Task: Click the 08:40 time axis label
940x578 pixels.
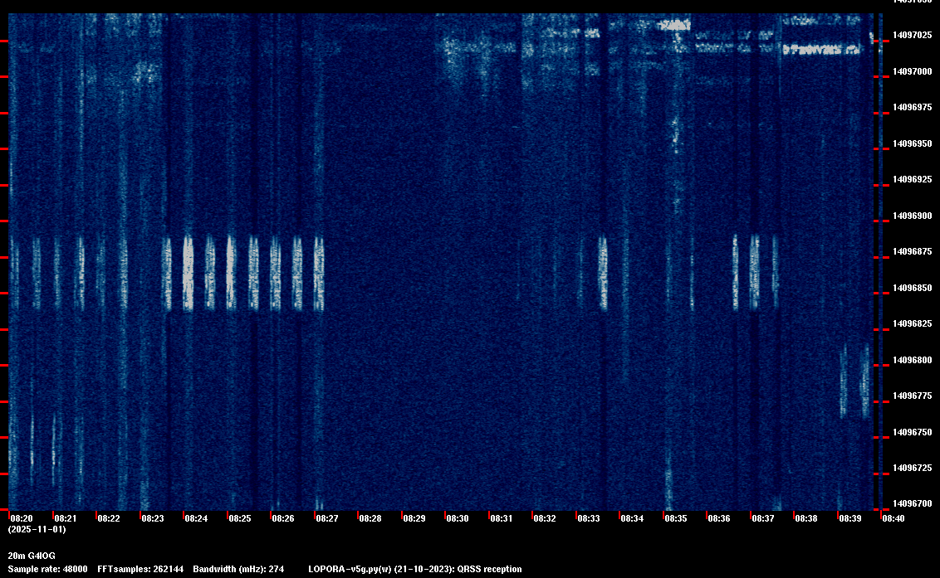Action: point(893,518)
